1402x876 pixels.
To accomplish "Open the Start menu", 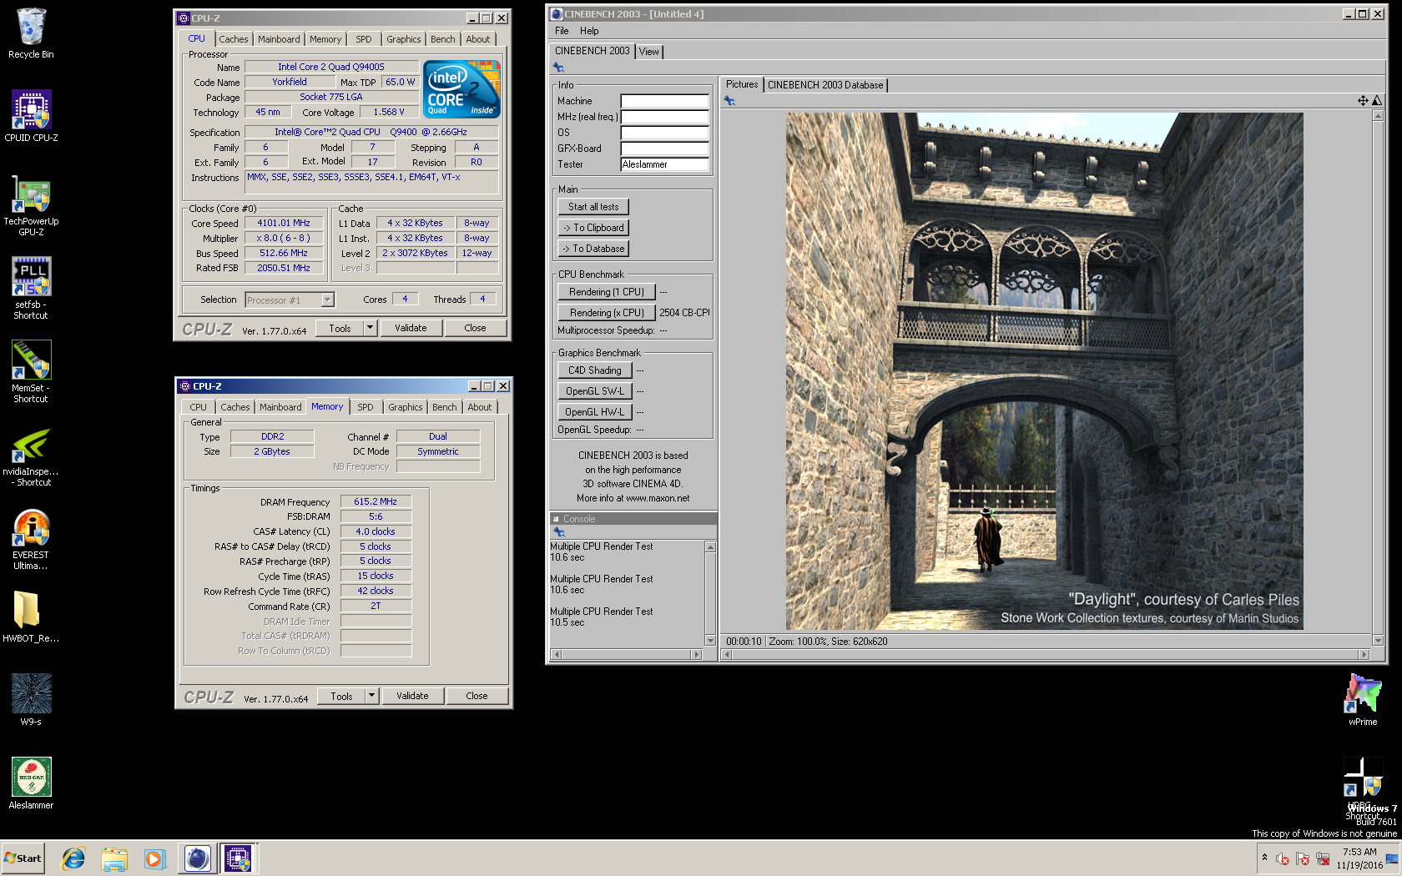I will [x=23, y=858].
